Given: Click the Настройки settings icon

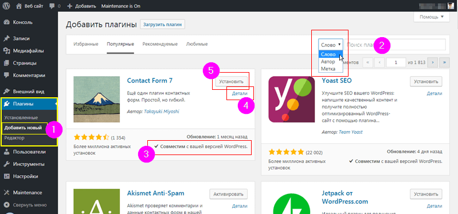Looking at the screenshot, I should pyautogui.click(x=7, y=176).
